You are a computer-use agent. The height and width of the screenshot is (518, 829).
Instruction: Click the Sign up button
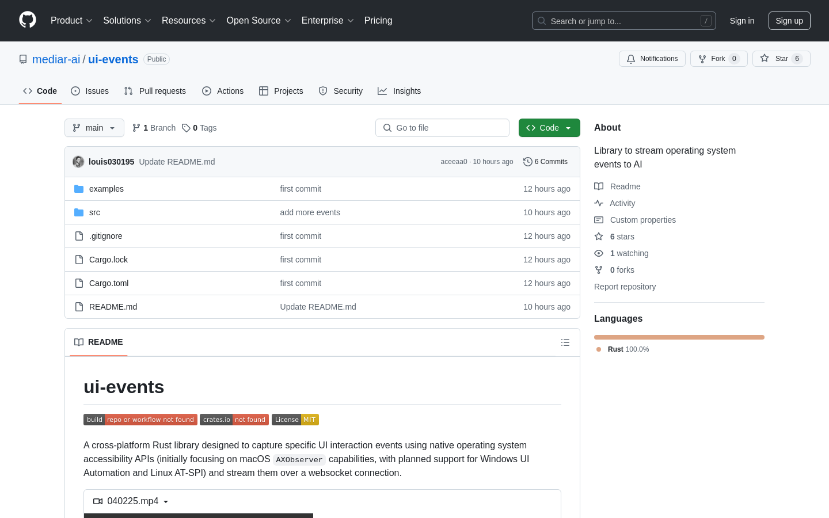(789, 21)
